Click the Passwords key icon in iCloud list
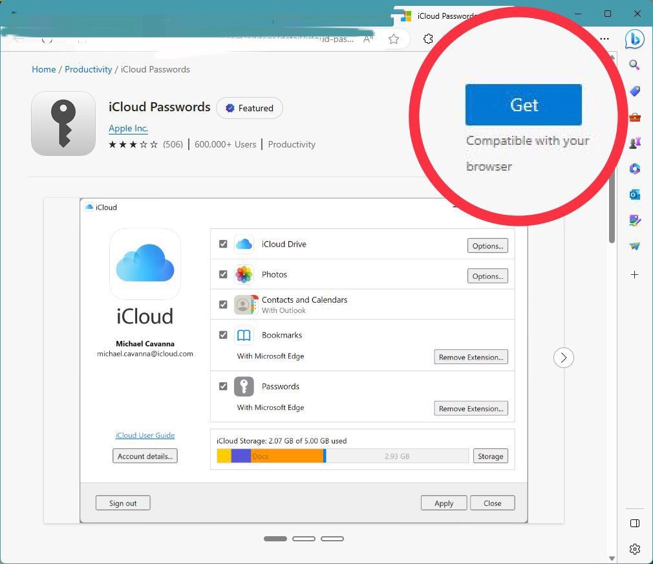Image resolution: width=653 pixels, height=564 pixels. [244, 387]
